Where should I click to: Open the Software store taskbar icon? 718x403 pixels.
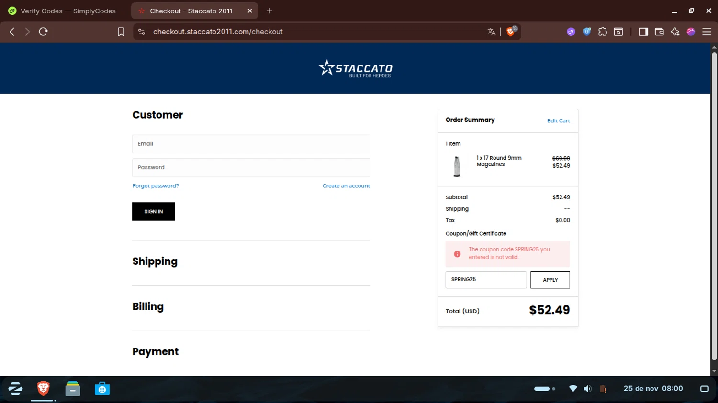pyautogui.click(x=102, y=389)
